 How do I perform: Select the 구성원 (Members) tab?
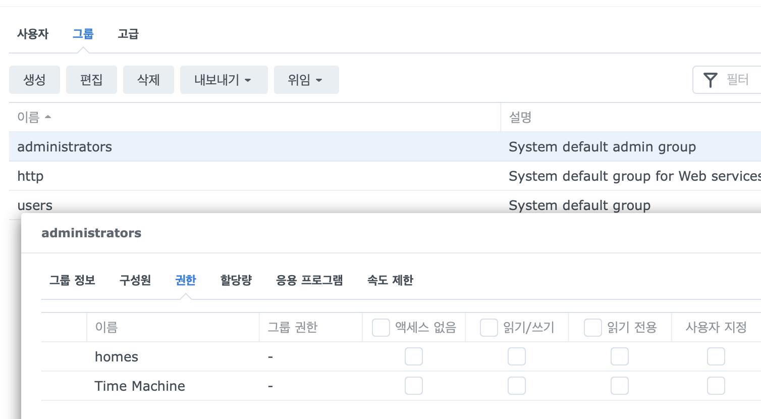[135, 280]
